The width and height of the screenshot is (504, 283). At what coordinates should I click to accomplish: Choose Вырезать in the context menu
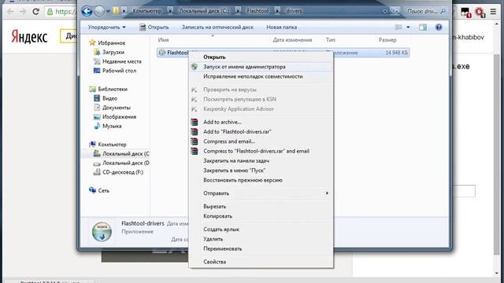pos(261,206)
